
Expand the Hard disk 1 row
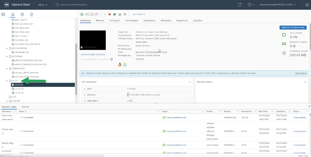(x=85, y=101)
